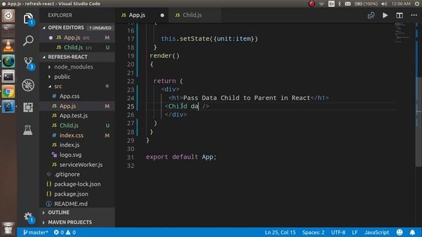Open the Manage gear menu
The width and height of the screenshot is (422, 237).
pos(28,217)
